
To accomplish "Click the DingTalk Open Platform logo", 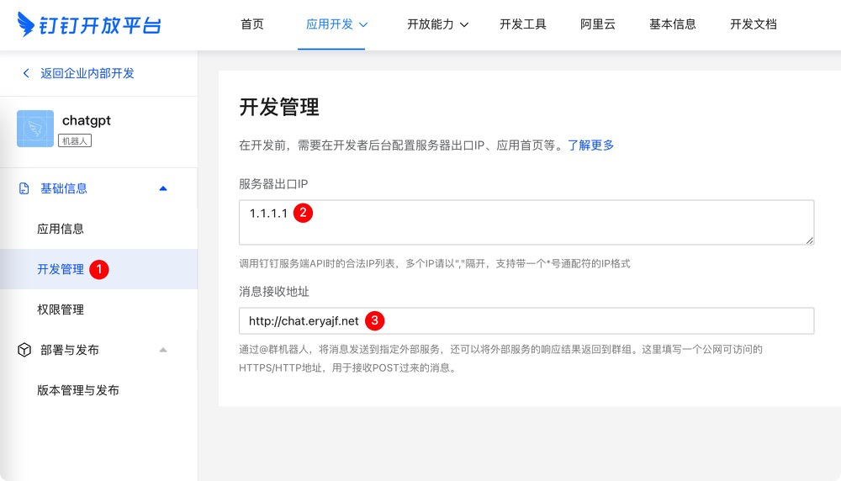I will pyautogui.click(x=88, y=24).
